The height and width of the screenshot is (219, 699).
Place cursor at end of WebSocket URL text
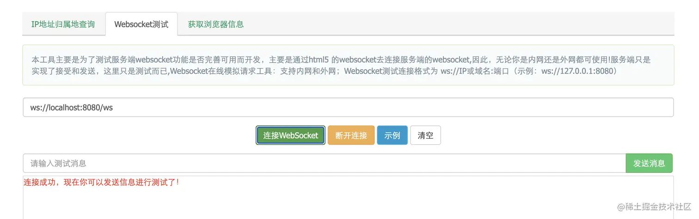click(113, 107)
